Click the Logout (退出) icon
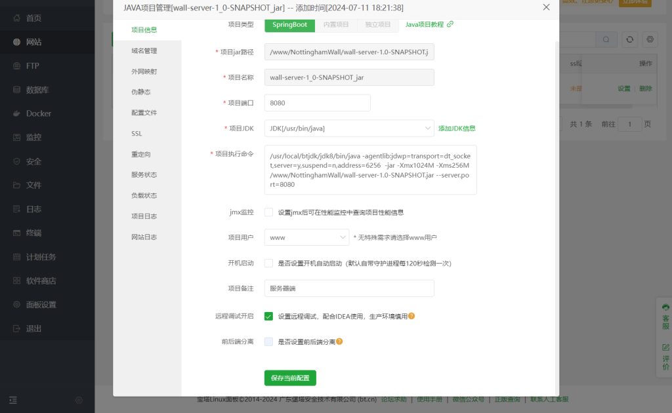Screen dimensions: 672x413 (x=16, y=328)
